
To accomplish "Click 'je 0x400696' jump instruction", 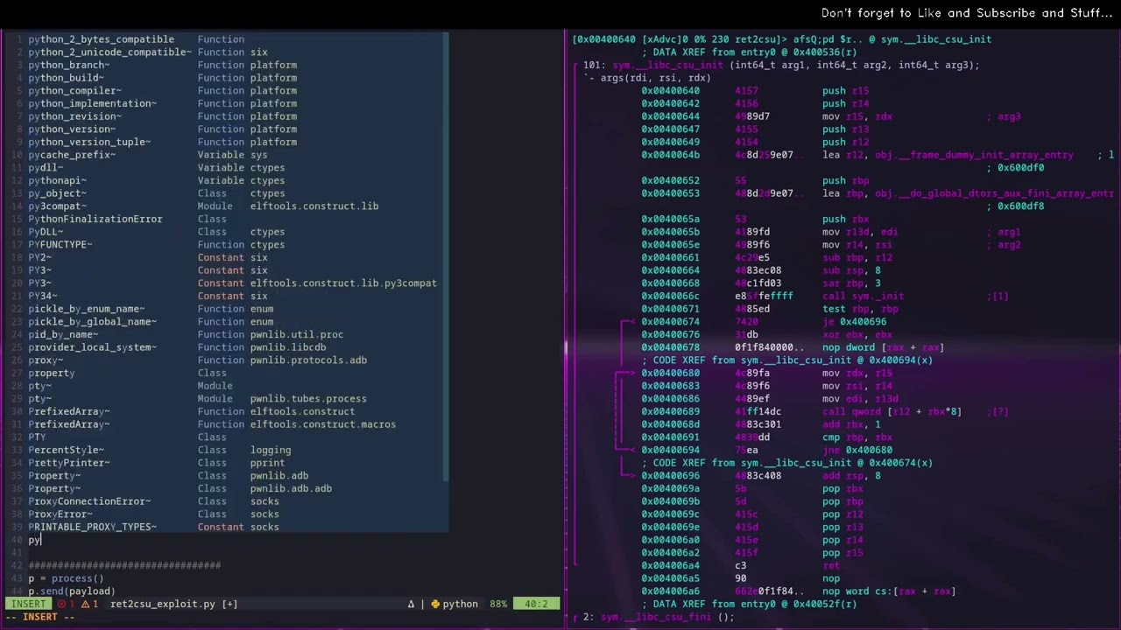I will tap(857, 322).
